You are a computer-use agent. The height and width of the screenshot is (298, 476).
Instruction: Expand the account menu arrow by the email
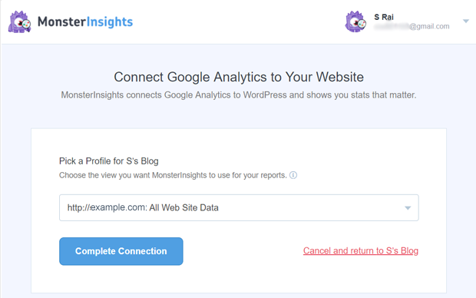point(466,22)
